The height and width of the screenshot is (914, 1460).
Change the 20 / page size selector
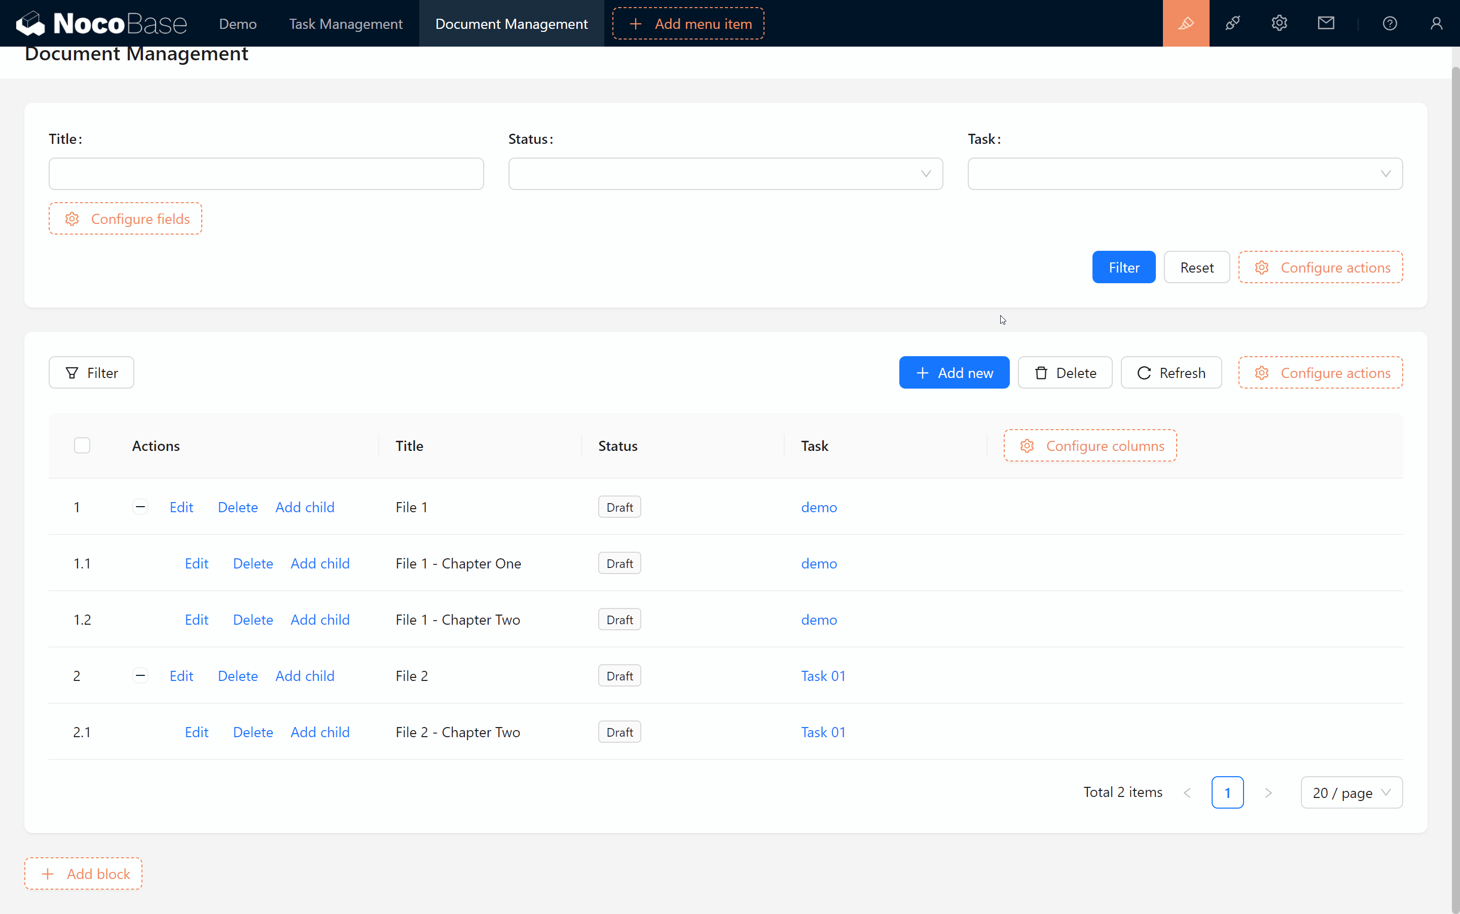coord(1350,792)
